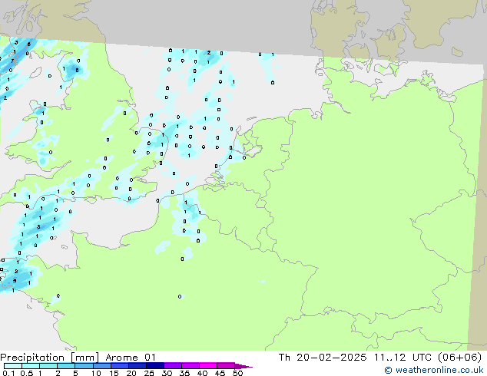Select the 15–20 mm legend color swatch
487x376 pixels.
(x=119, y=366)
